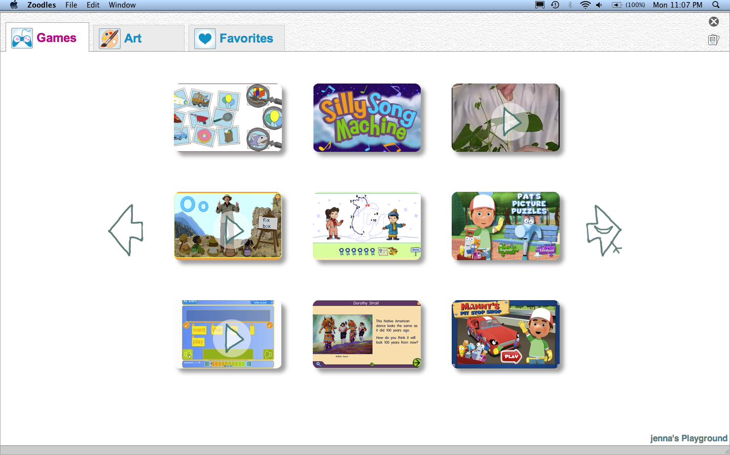This screenshot has height=455, width=730.
Task: Click the notepad icon below close button
Action: (x=714, y=39)
